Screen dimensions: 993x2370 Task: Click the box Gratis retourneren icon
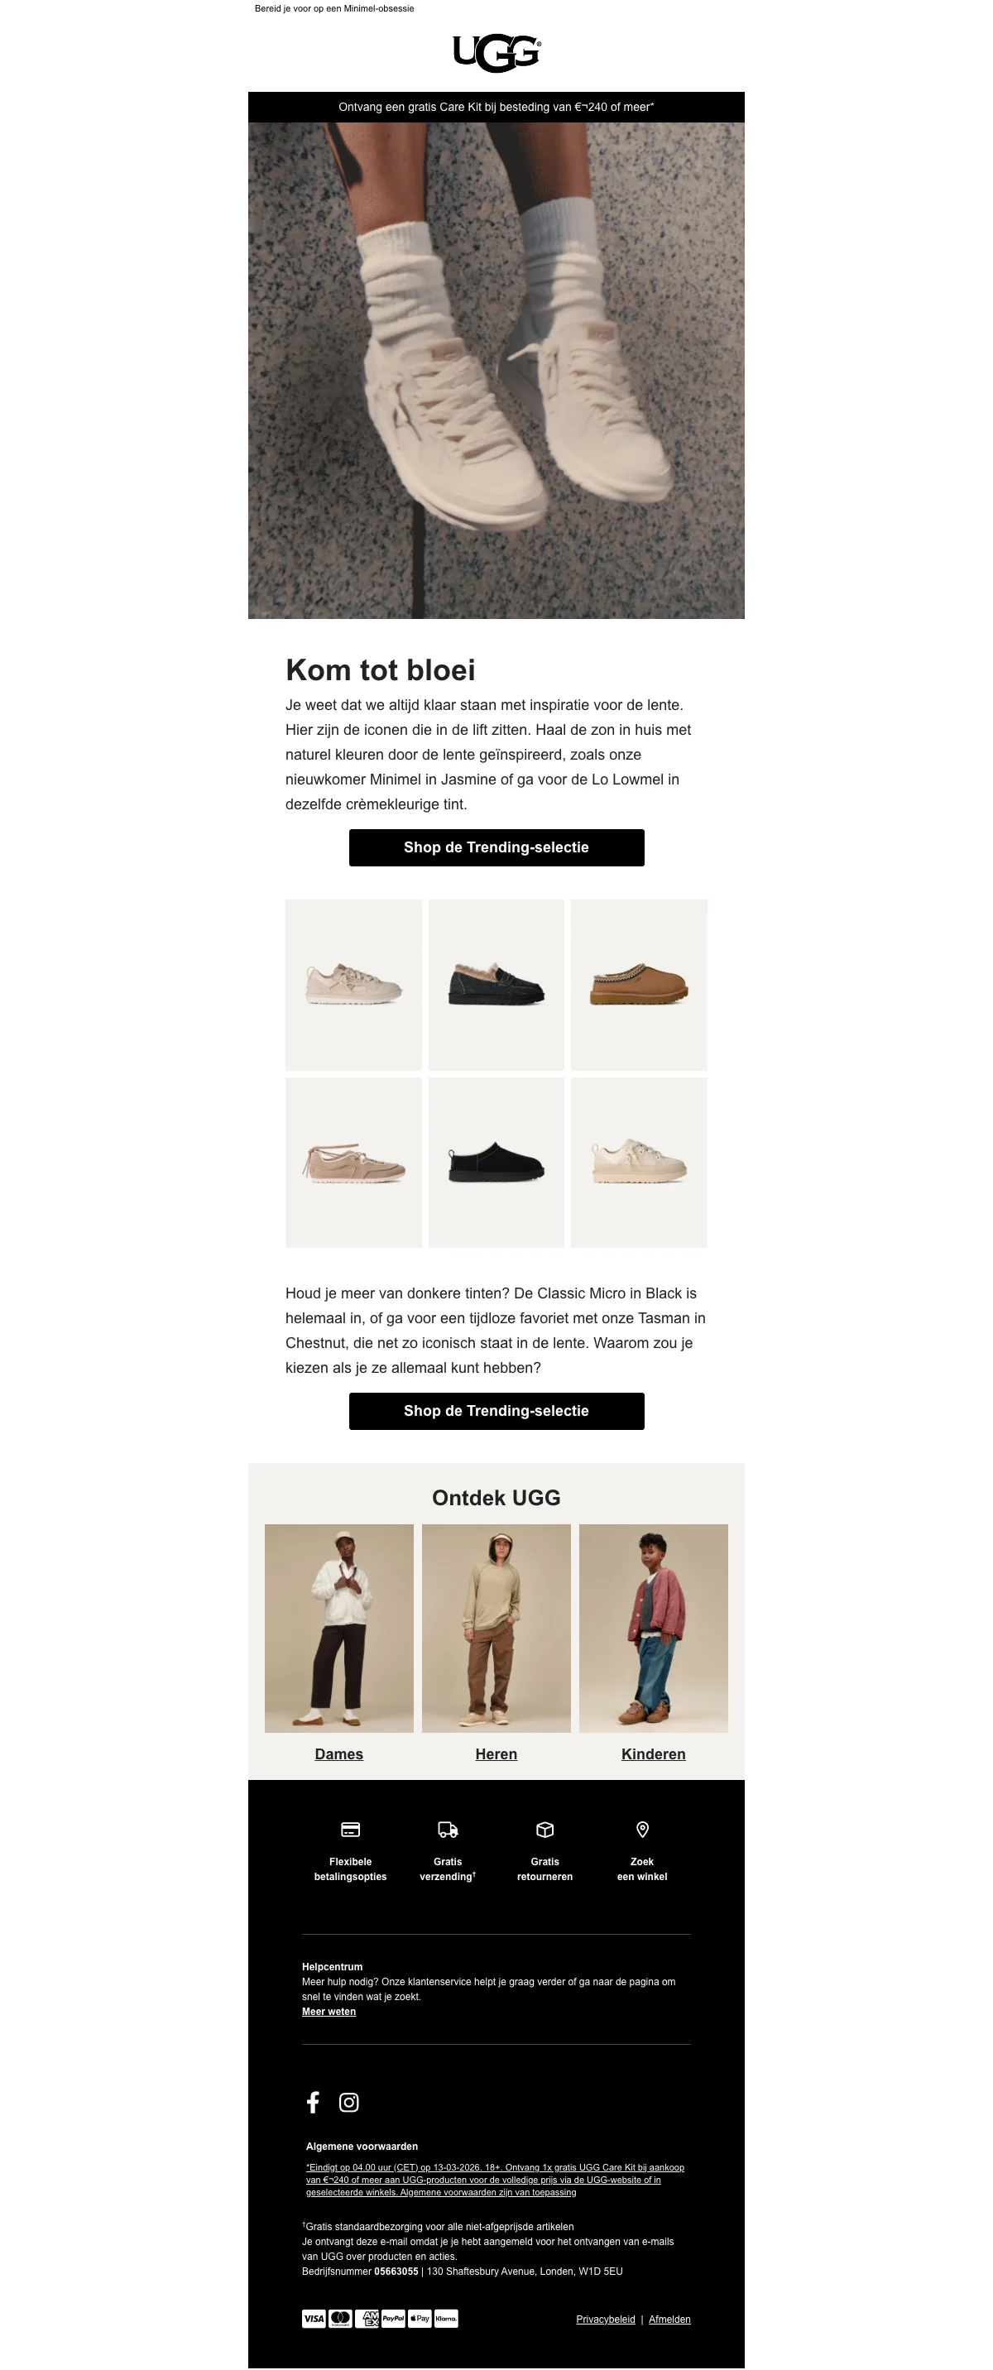tap(544, 1829)
